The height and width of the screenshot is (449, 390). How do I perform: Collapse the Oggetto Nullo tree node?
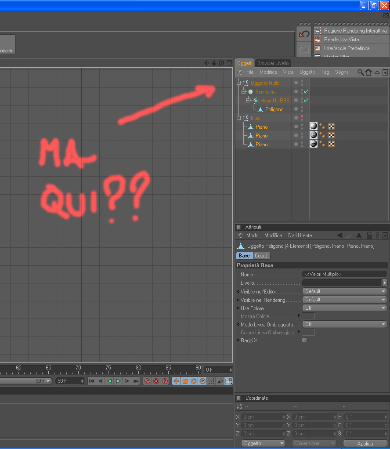click(238, 83)
